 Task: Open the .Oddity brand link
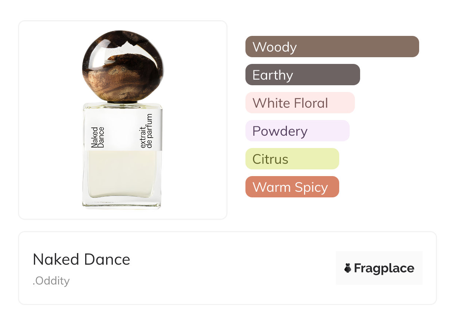(x=51, y=281)
